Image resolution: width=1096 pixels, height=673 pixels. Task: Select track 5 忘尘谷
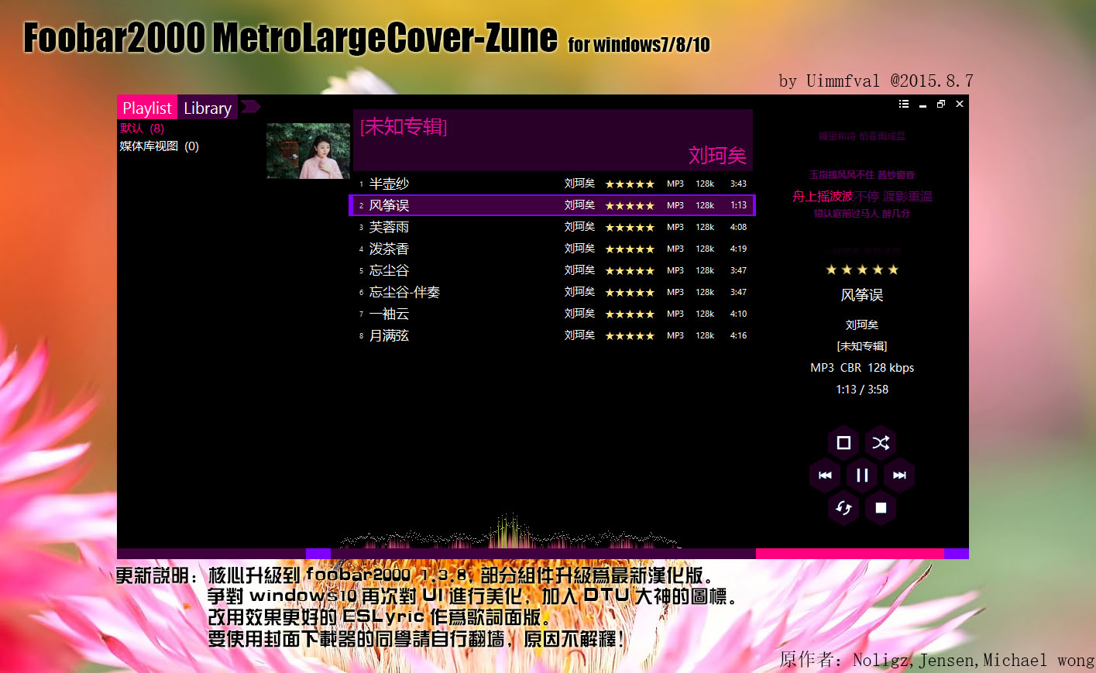coord(552,270)
